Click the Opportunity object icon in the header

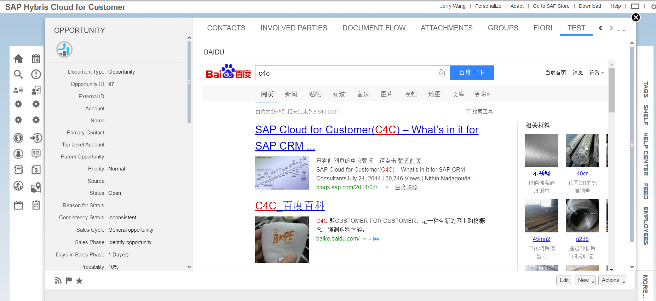click(64, 50)
